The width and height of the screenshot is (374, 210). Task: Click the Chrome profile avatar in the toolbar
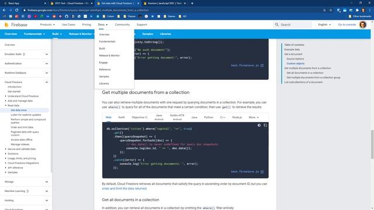[x=363, y=10]
